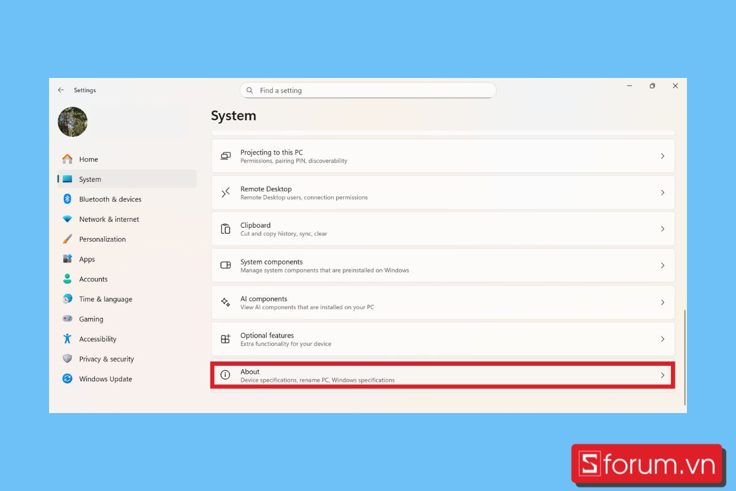Expand AI components chevron
This screenshot has height=491, width=736.
pyautogui.click(x=662, y=302)
